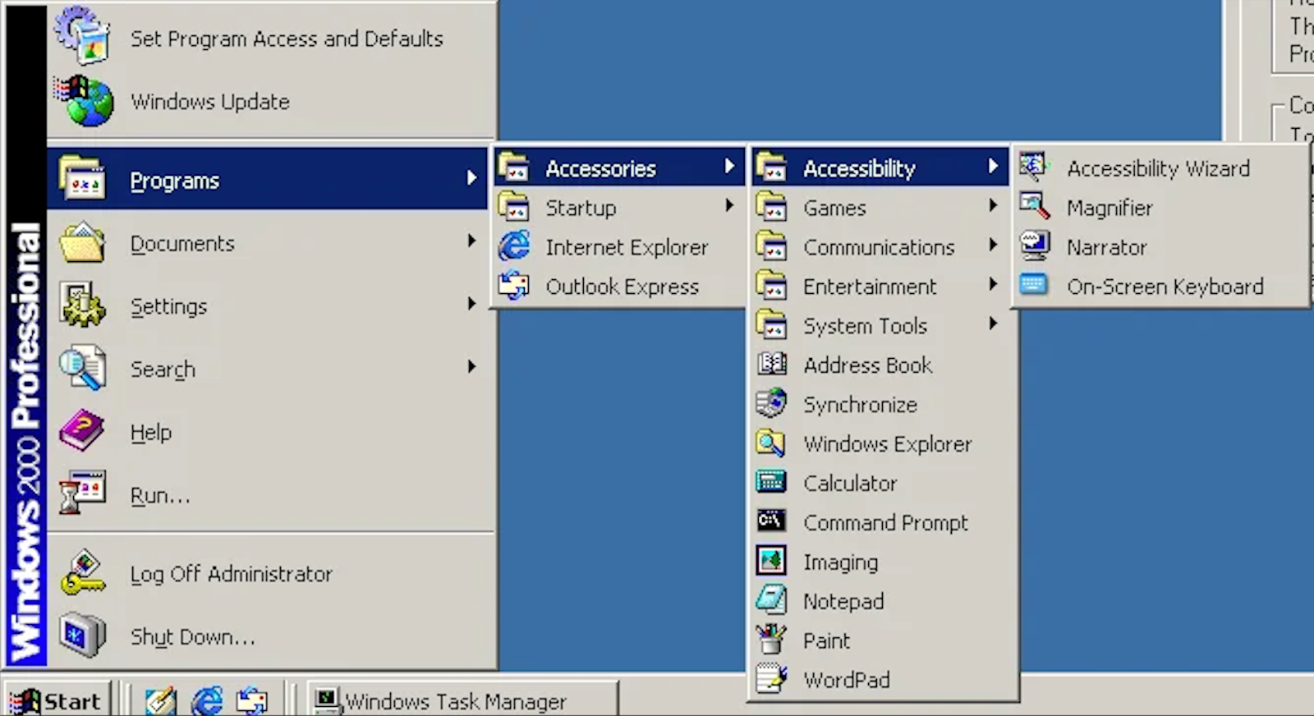Launch Outlook Express from quick launch bar

(x=252, y=700)
